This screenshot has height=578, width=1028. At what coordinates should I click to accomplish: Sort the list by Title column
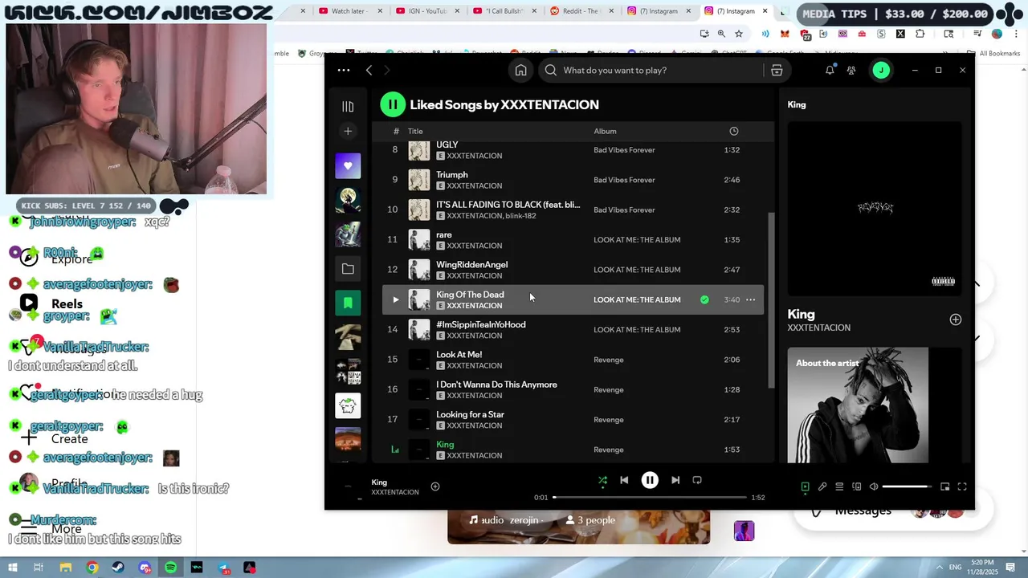point(415,131)
